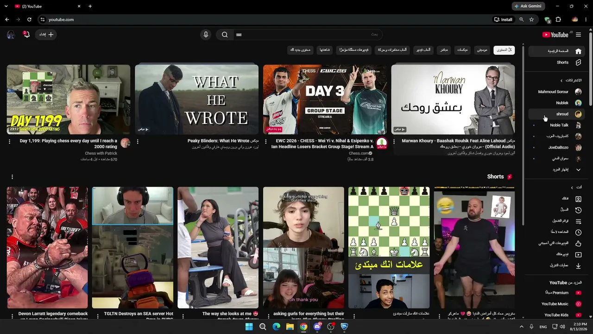Click the search magnifier button
593x334 pixels.
pyautogui.click(x=225, y=34)
